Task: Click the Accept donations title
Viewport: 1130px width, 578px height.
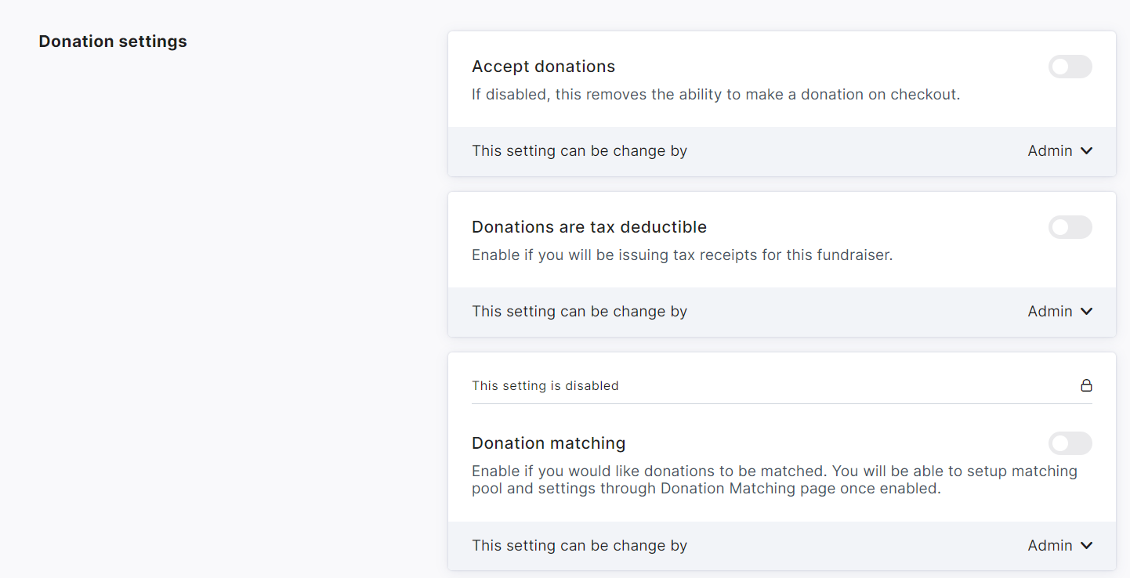Action: tap(543, 67)
